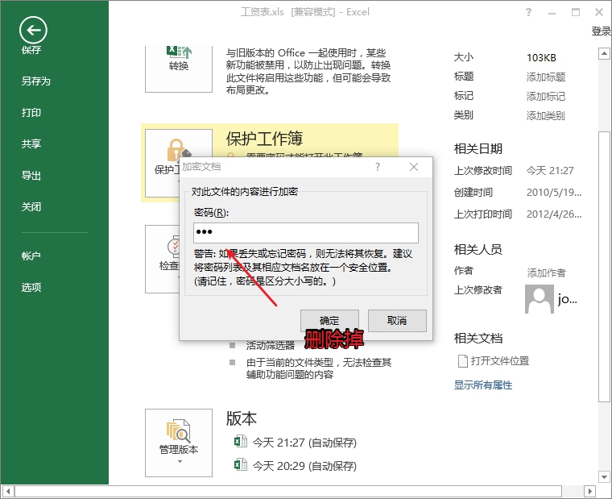The image size is (612, 499).
Task: Click the Check for Issues icon
Action: (x=173, y=246)
